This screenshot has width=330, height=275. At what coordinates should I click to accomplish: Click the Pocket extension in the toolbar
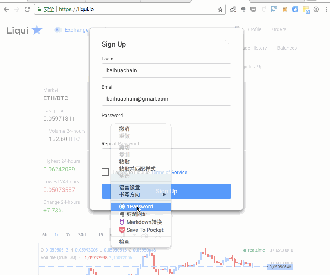(x=253, y=9)
